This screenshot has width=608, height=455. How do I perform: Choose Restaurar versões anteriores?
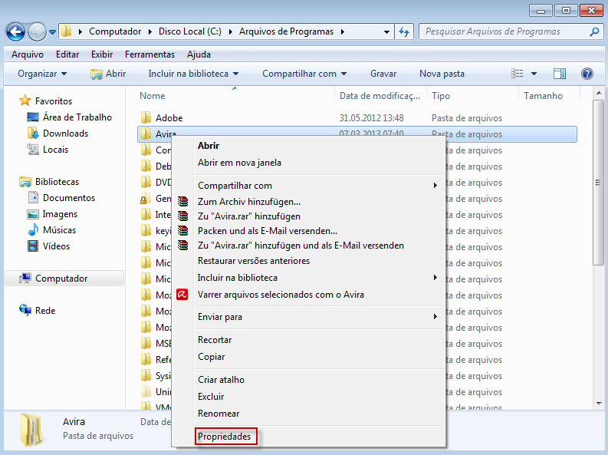(x=254, y=261)
